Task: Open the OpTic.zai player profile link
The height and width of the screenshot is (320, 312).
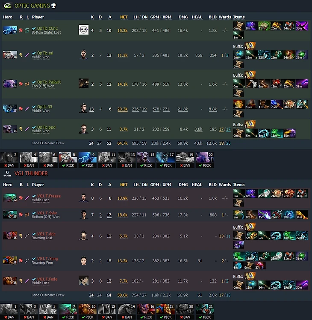Action: 45,53
